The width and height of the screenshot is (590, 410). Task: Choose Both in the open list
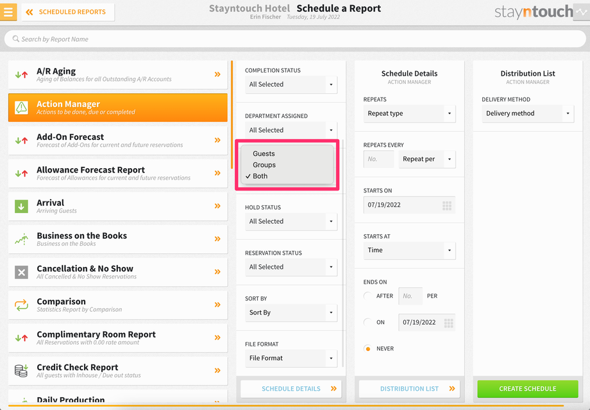point(287,176)
